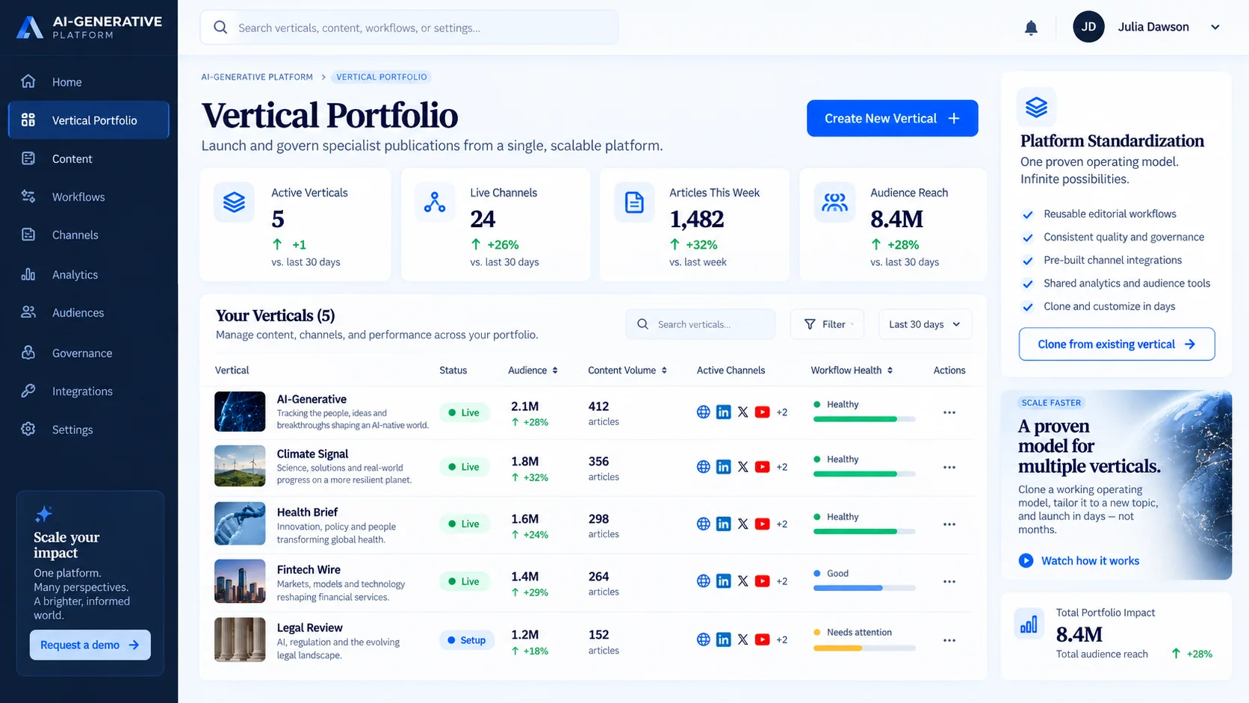Open the three-dot actions menu for AI-Generative
This screenshot has height=703, width=1249.
click(x=949, y=412)
